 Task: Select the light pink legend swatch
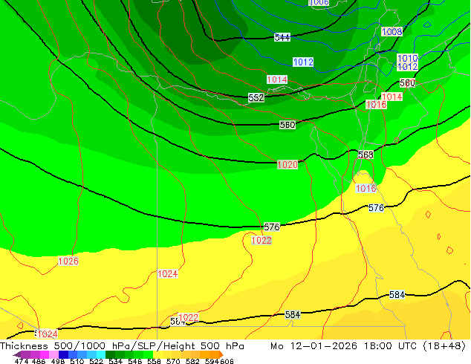tap(53, 354)
